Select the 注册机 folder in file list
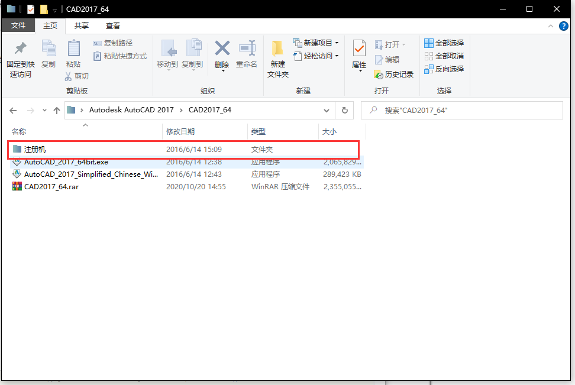 click(35, 150)
